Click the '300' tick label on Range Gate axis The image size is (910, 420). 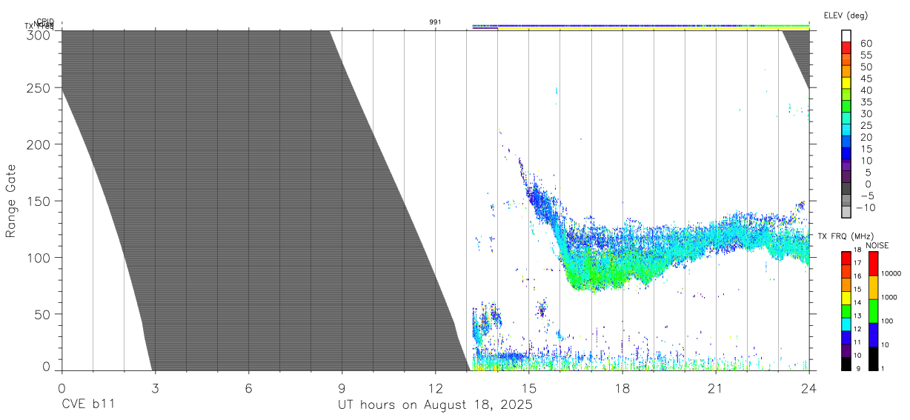tap(39, 34)
